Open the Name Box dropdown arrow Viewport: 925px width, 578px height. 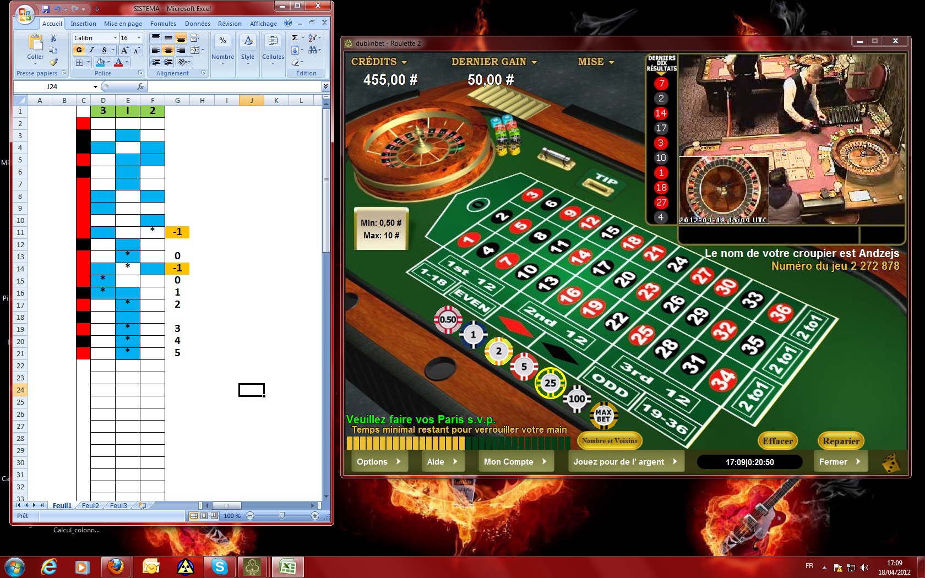(95, 86)
